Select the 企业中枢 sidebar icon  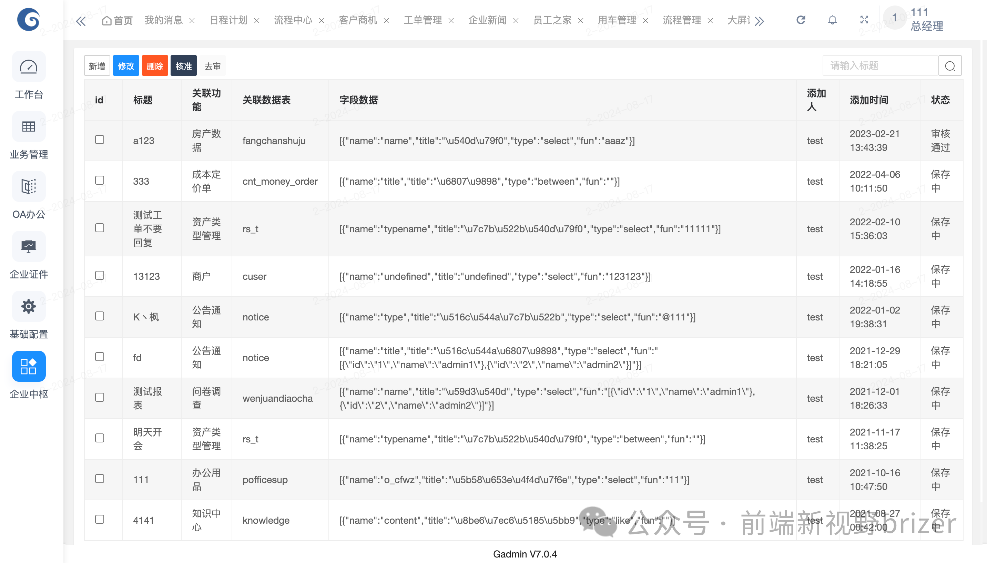coord(29,367)
